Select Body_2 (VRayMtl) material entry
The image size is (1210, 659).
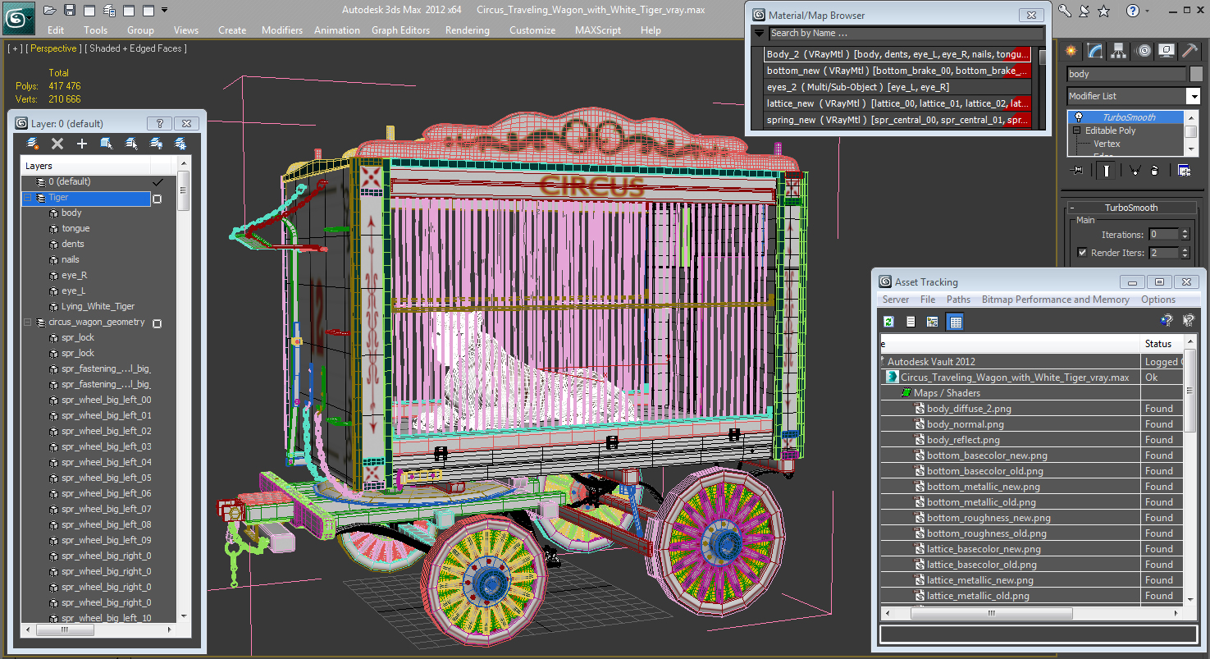coord(897,54)
